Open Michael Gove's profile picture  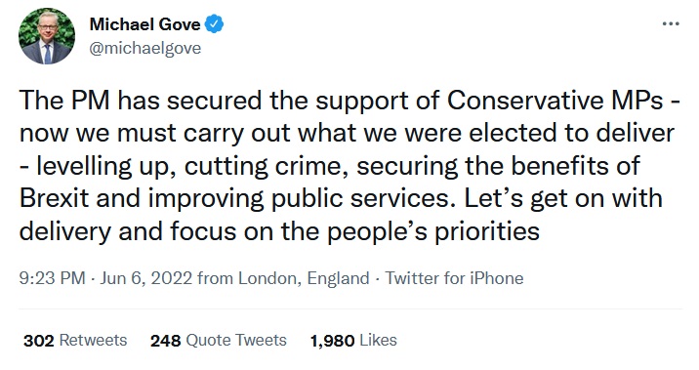[x=47, y=36]
